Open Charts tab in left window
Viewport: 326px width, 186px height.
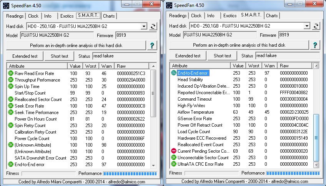pos(109,16)
